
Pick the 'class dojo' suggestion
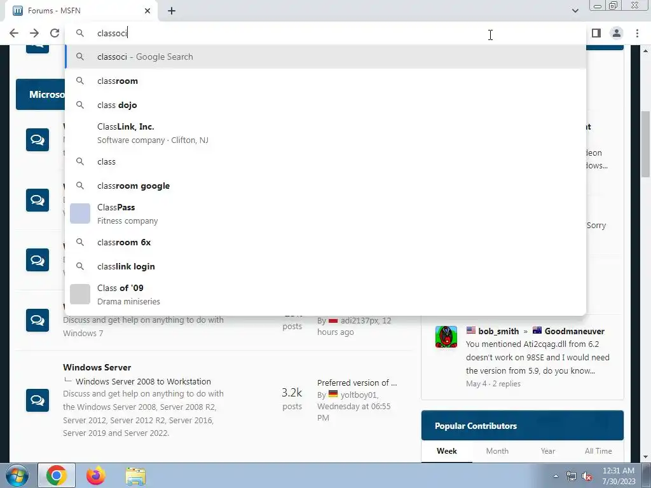pos(325,105)
